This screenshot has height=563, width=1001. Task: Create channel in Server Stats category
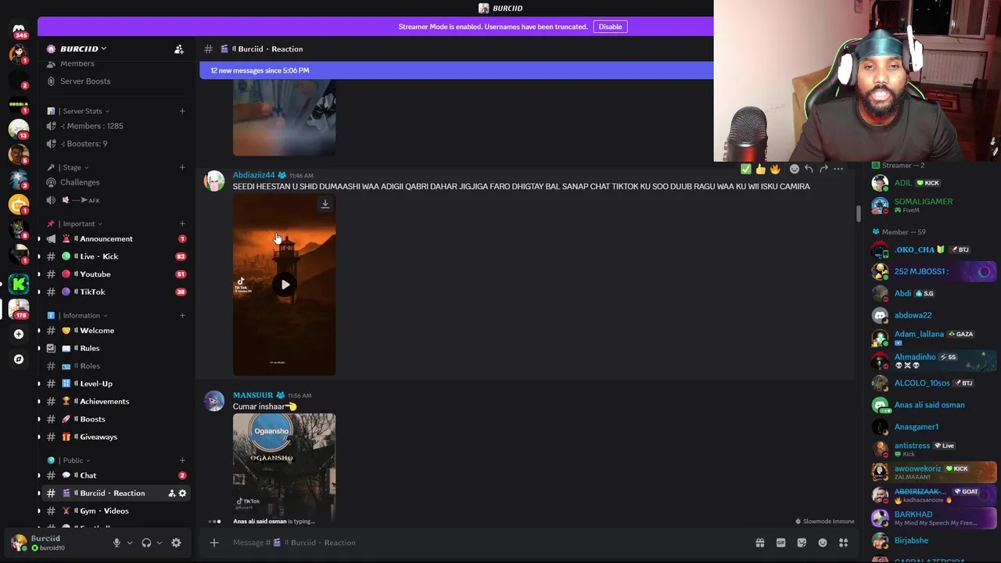tap(182, 111)
